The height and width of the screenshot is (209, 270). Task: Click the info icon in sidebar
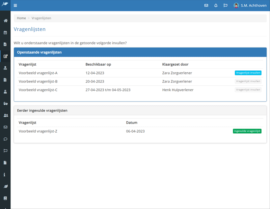5,175
